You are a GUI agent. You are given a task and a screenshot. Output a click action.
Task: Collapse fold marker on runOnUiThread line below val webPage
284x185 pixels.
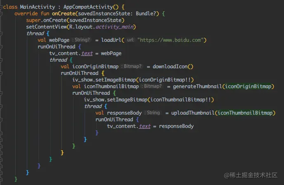click(x=1, y=47)
